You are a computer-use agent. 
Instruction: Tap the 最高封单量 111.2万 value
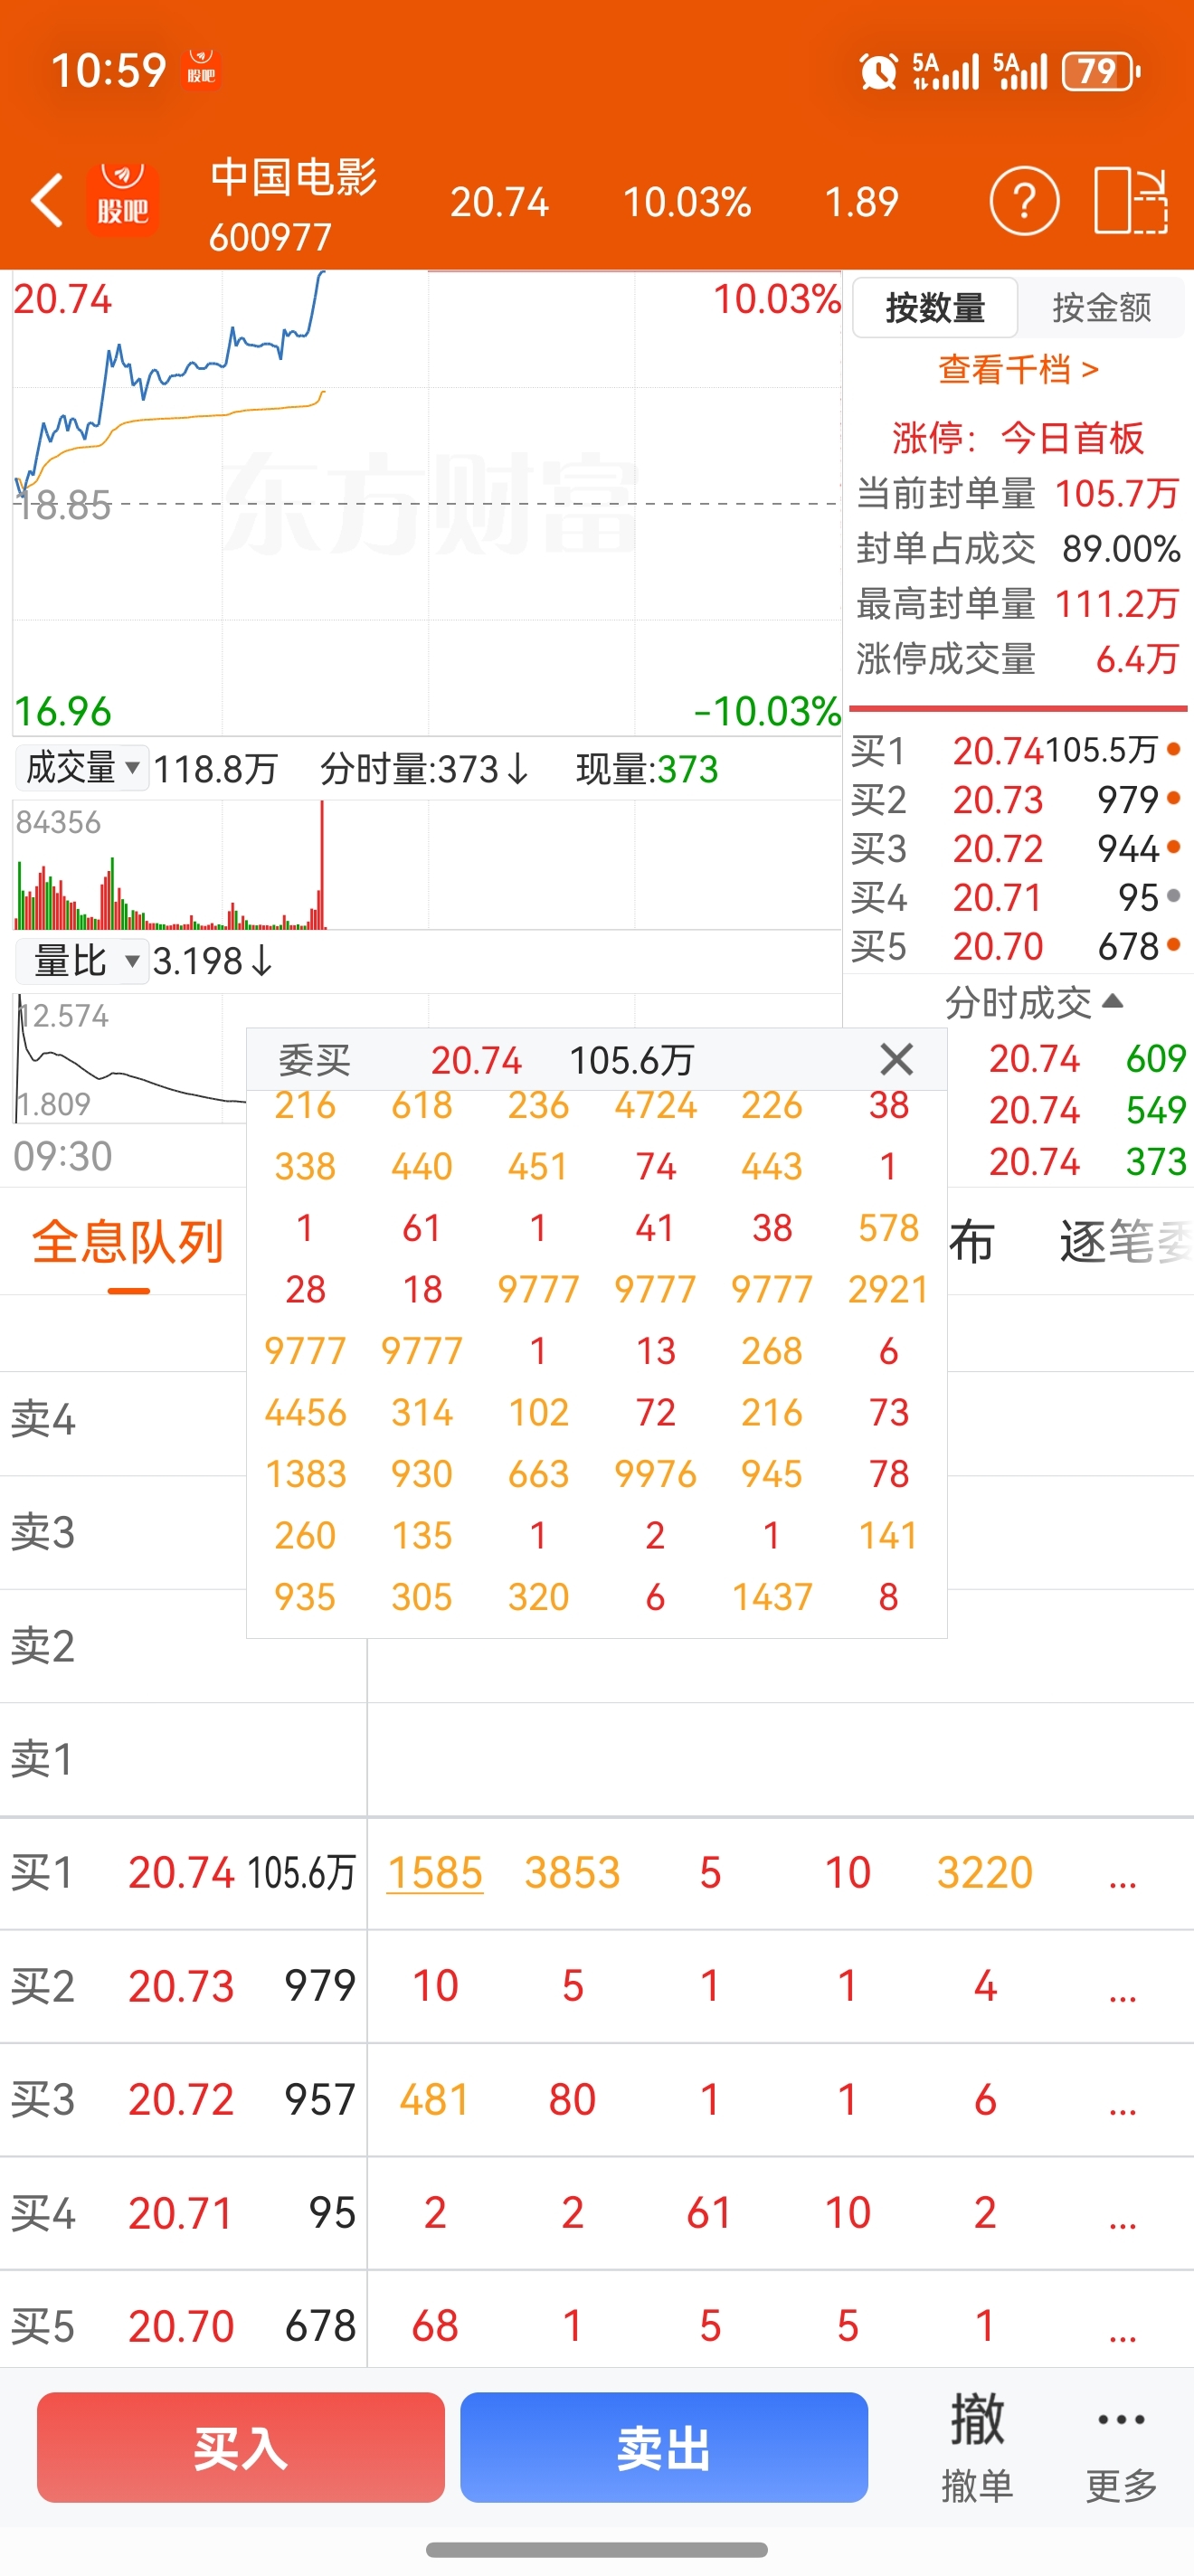click(x=1117, y=603)
